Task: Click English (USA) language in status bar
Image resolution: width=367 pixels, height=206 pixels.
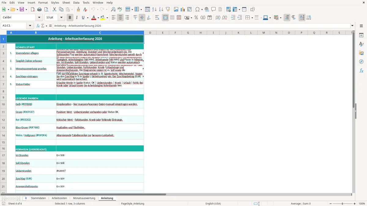Action: (x=213, y=204)
